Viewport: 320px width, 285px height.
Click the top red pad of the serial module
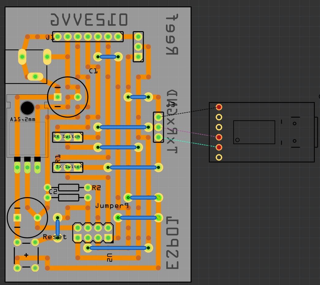click(x=219, y=107)
